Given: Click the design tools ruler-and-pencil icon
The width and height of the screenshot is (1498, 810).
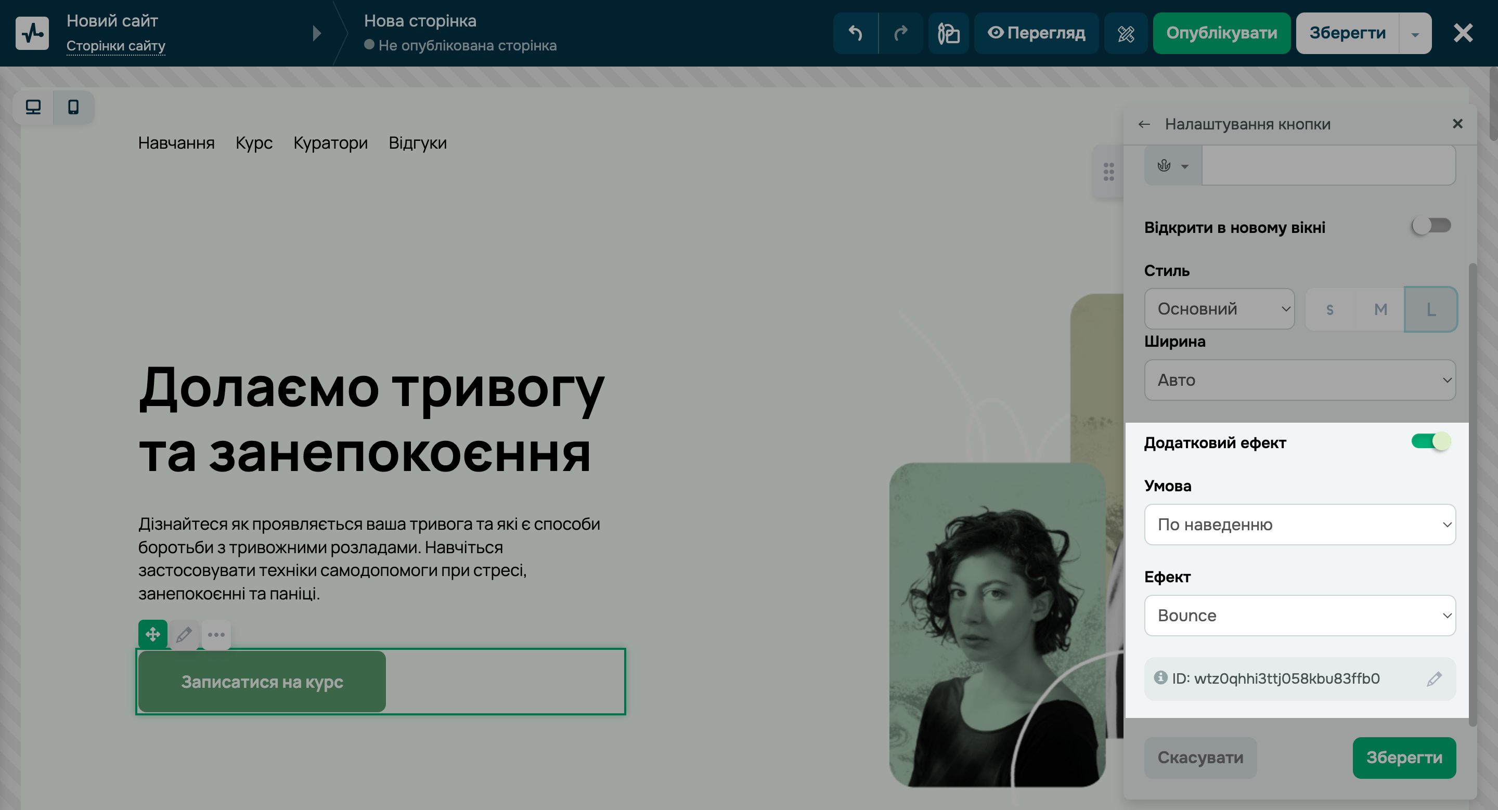Looking at the screenshot, I should click(x=1126, y=33).
